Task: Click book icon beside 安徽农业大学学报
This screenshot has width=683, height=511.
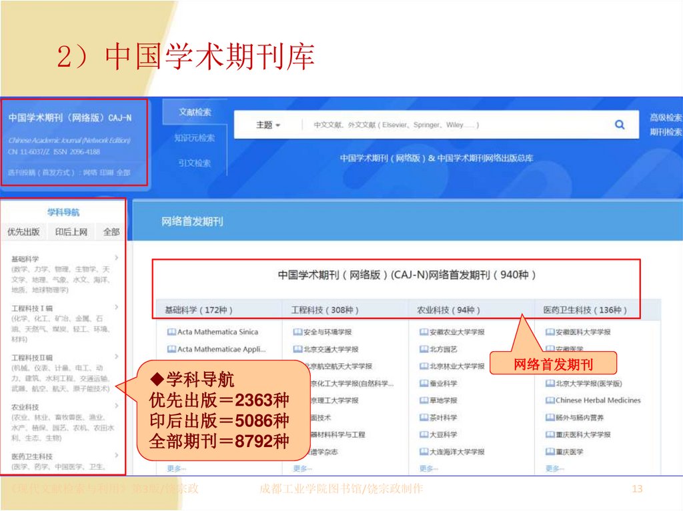Action: point(424,332)
